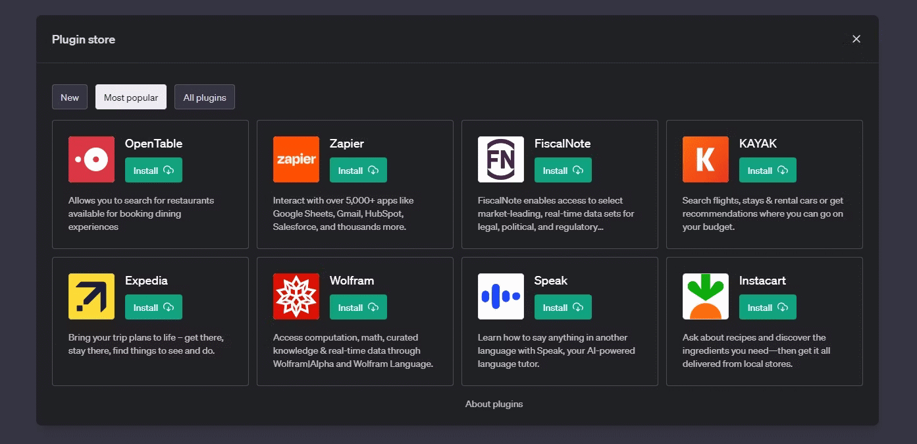Install the Wolfram plugin

coord(358,306)
